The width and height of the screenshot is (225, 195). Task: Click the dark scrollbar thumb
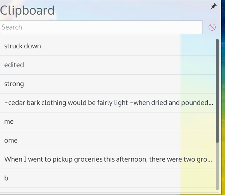(x=217, y=91)
